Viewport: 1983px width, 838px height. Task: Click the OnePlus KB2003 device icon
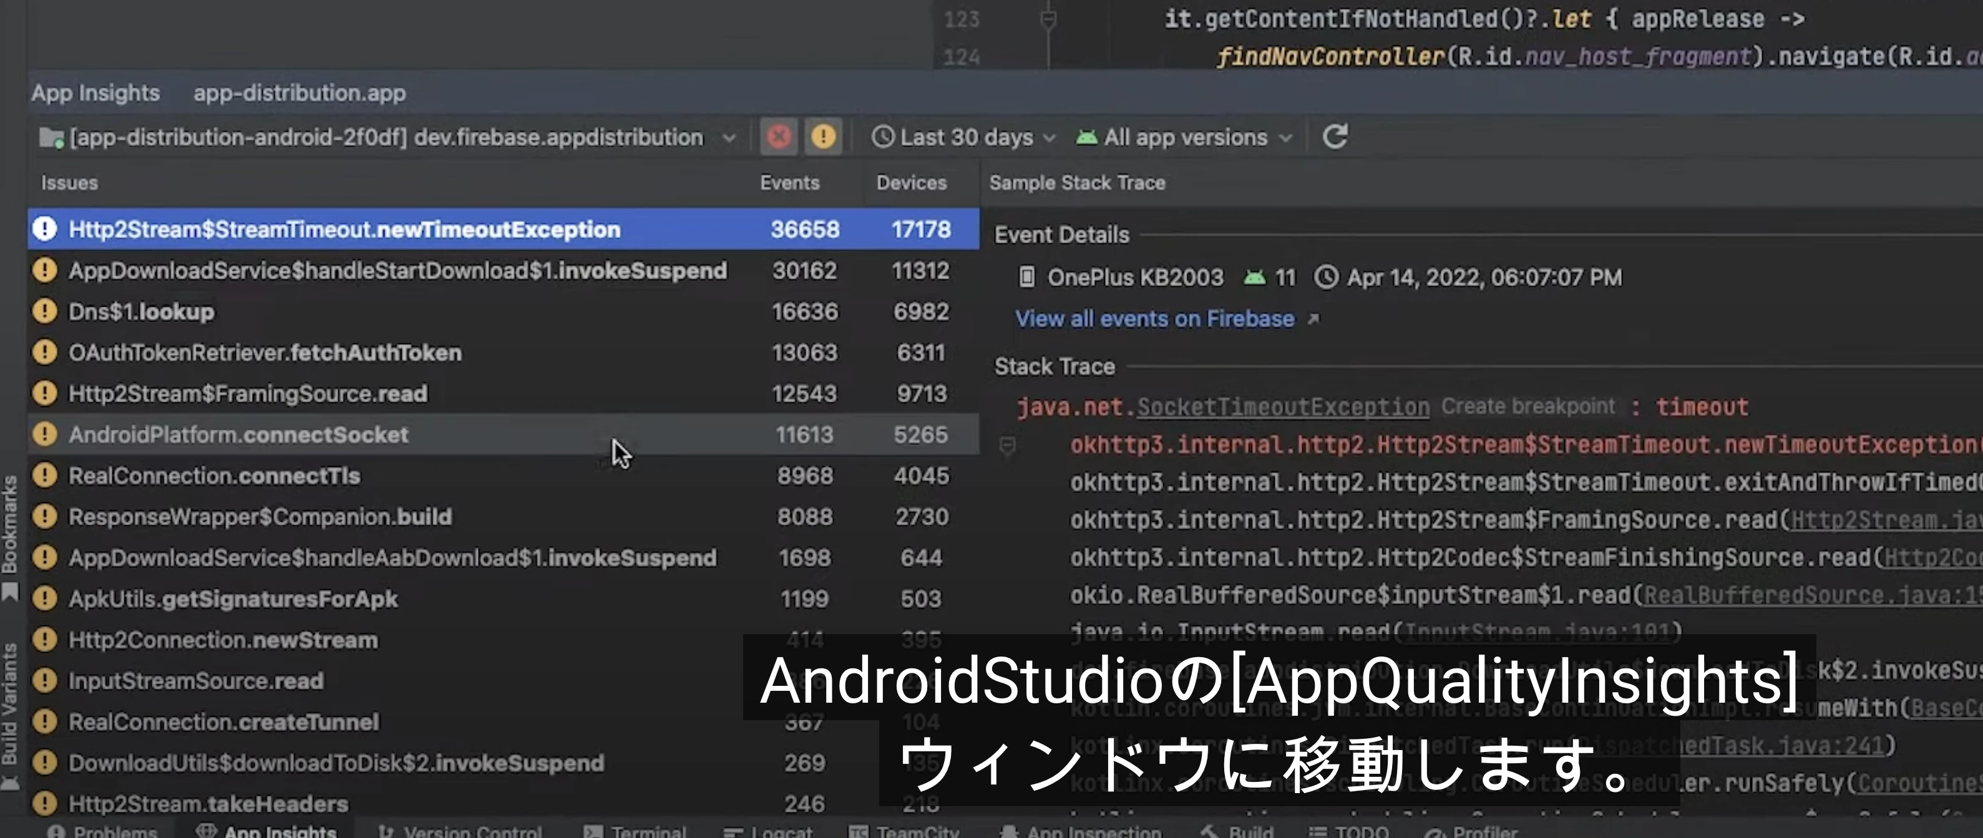point(1026,277)
